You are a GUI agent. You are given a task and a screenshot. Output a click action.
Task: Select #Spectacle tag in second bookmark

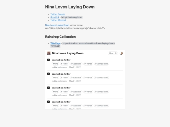pyautogui.click(x=76, y=78)
